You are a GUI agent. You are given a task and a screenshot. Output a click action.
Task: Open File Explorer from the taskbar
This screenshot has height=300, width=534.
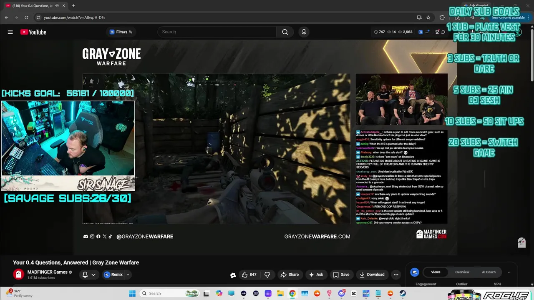coord(280,293)
